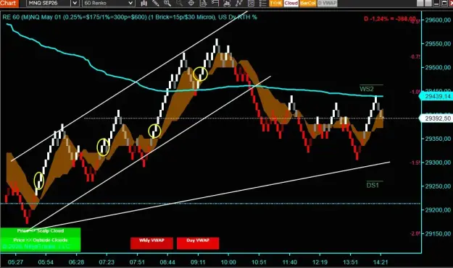The height and width of the screenshot is (268, 453).
Task: Open the chart properties list icon
Action: (262, 3)
